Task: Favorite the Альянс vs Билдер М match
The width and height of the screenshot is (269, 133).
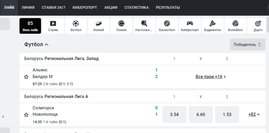Action: click(x=26, y=77)
